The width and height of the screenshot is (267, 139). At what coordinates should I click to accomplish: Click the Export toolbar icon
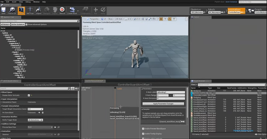[55, 11]
